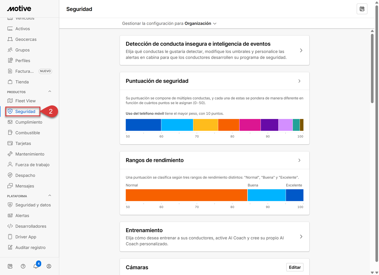Click the notifications bell icon
Viewport: 379px width, 275px height.
tap(36, 266)
